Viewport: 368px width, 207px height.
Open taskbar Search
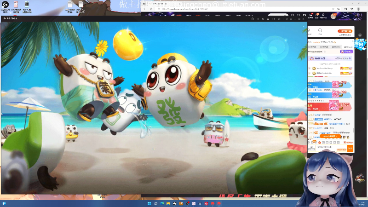point(155,203)
